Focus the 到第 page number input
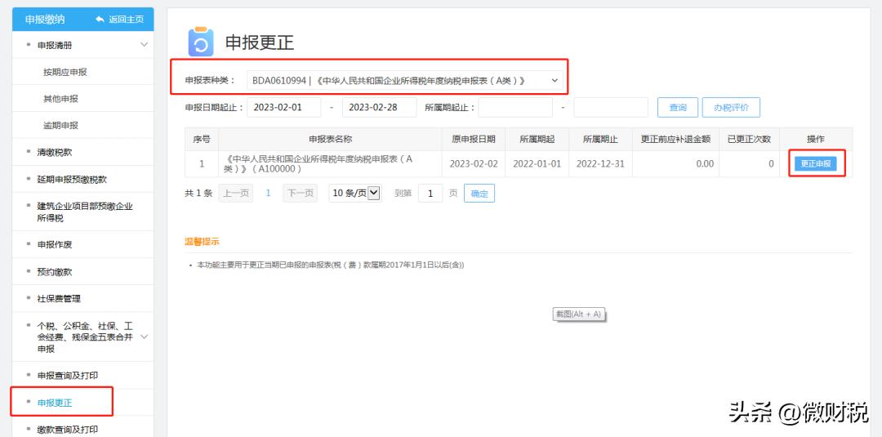The width and height of the screenshot is (882, 437). tap(430, 194)
